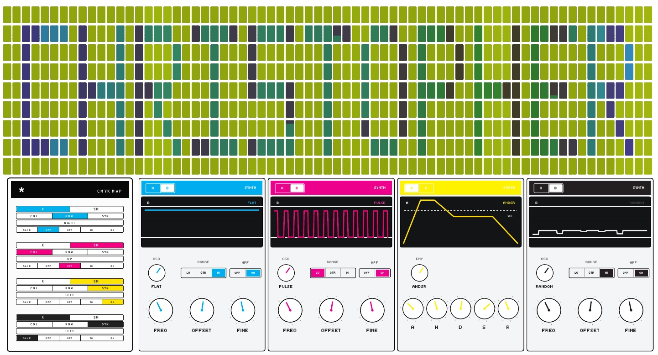The height and width of the screenshot is (355, 658).
Task: Switch cyan synth to slot B
Action: pyautogui.click(x=167, y=188)
